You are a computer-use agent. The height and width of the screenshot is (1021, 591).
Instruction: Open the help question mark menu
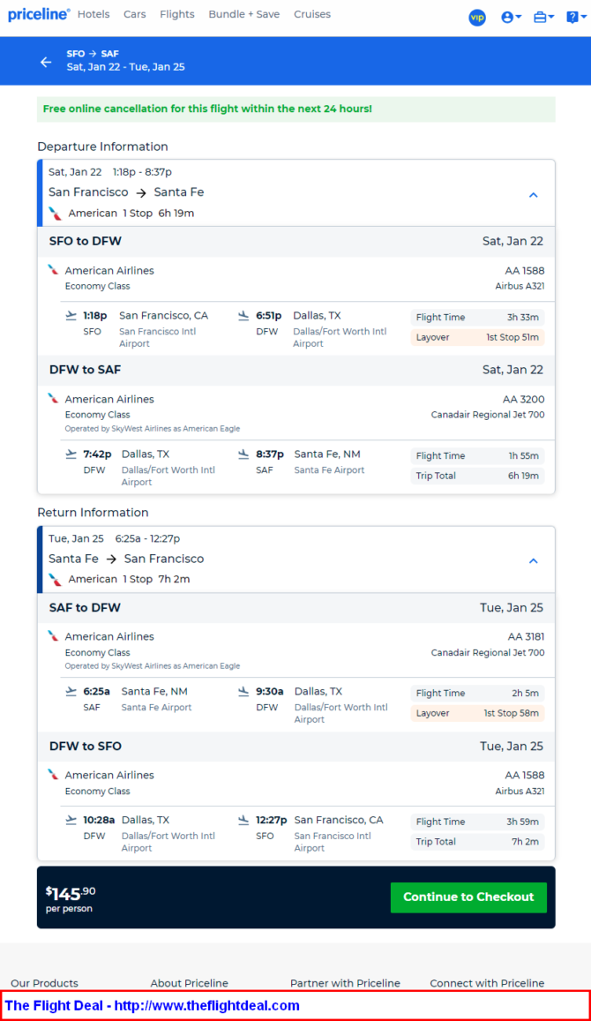[575, 18]
